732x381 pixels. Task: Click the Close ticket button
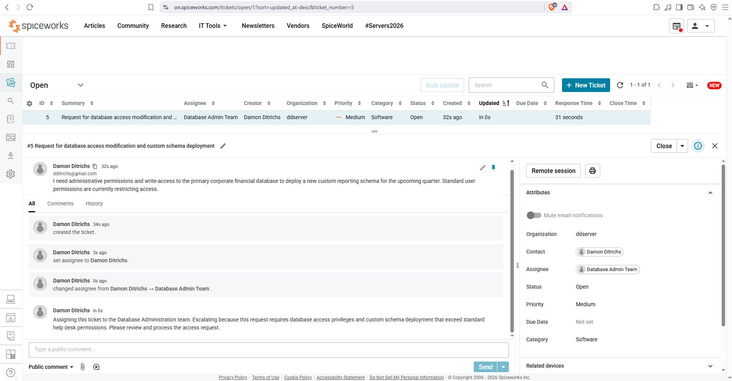click(x=664, y=146)
